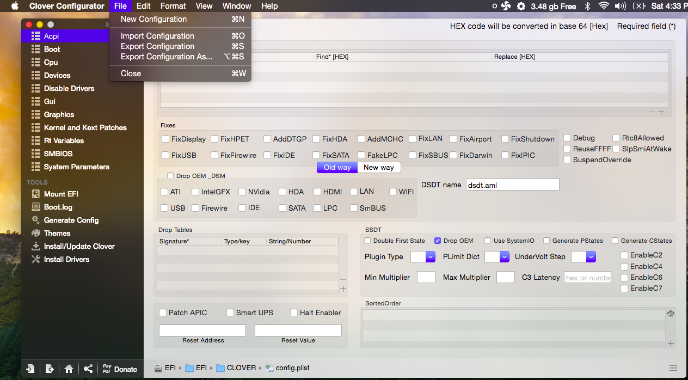Open the volume menu bar icon
This screenshot has height=380, width=688.
click(x=621, y=6)
